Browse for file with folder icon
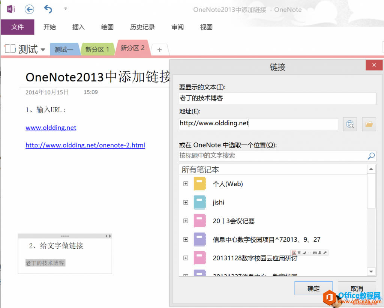This screenshot has height=308, width=384. [369, 124]
